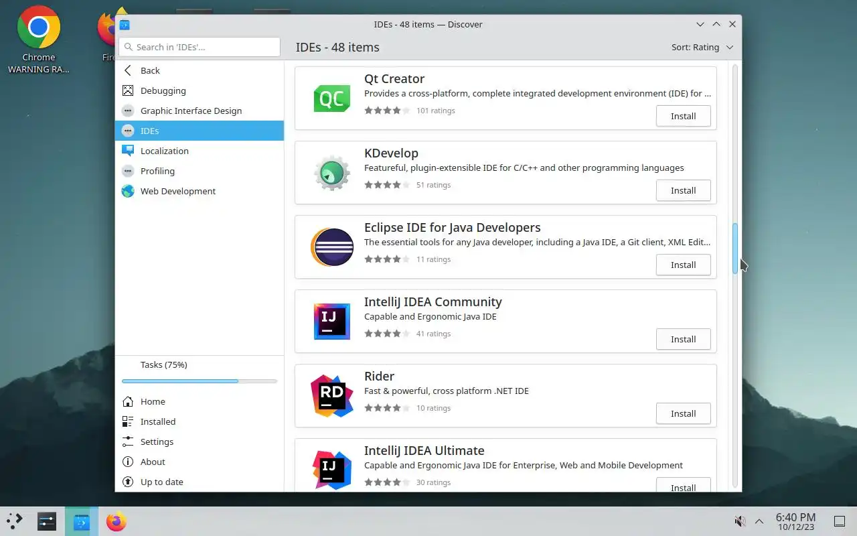Install IntelliJ IDEA Ultimate
Viewport: 857px width, 536px height.
(x=683, y=485)
